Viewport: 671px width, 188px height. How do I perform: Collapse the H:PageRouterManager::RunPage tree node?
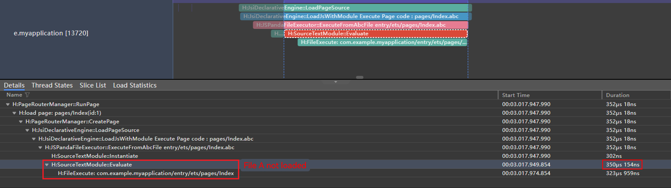tap(8, 104)
